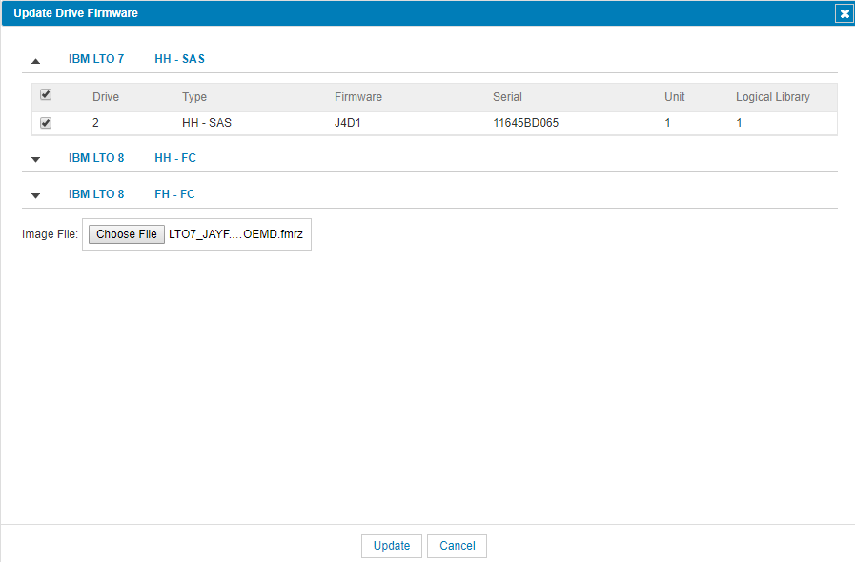
Task: Expand the IBM LTO 8 HH - FC section
Action: click(36, 160)
